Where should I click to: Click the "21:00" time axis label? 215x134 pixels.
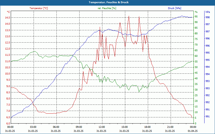(170, 127)
